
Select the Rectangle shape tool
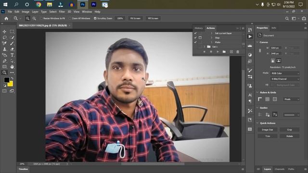(x=4, y=67)
